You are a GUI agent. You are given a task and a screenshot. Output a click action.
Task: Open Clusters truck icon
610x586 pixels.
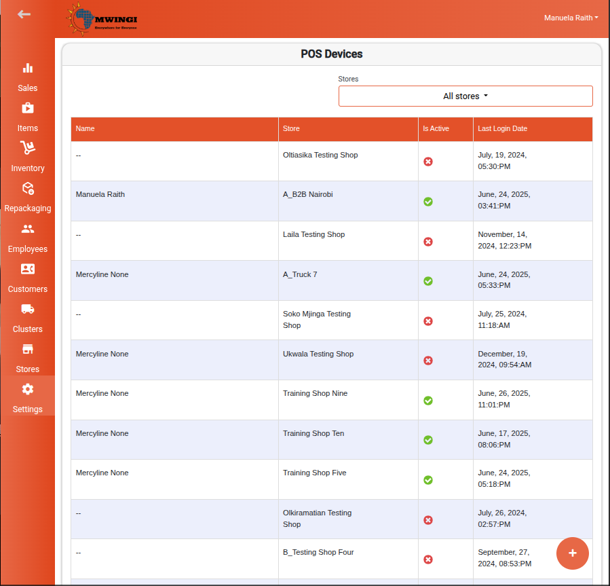(28, 309)
